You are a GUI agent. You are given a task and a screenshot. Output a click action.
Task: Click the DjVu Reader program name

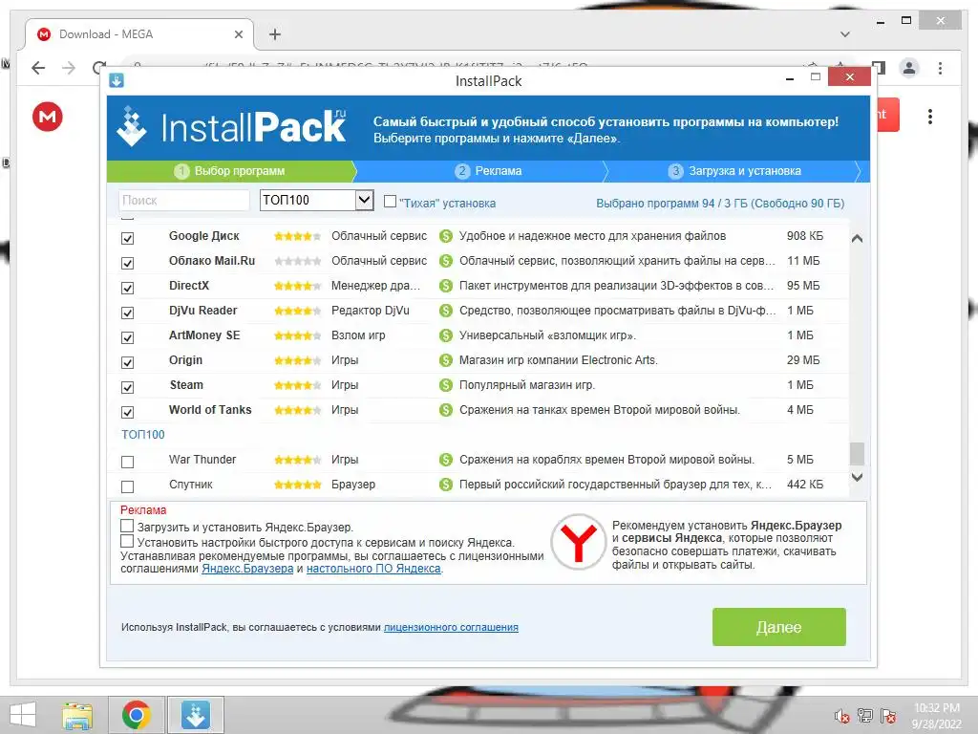(202, 311)
